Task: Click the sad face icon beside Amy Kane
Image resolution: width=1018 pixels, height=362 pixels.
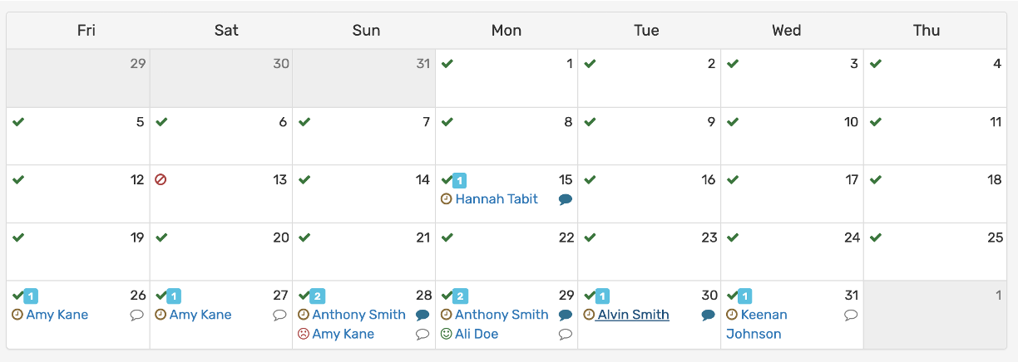Action: 304,334
